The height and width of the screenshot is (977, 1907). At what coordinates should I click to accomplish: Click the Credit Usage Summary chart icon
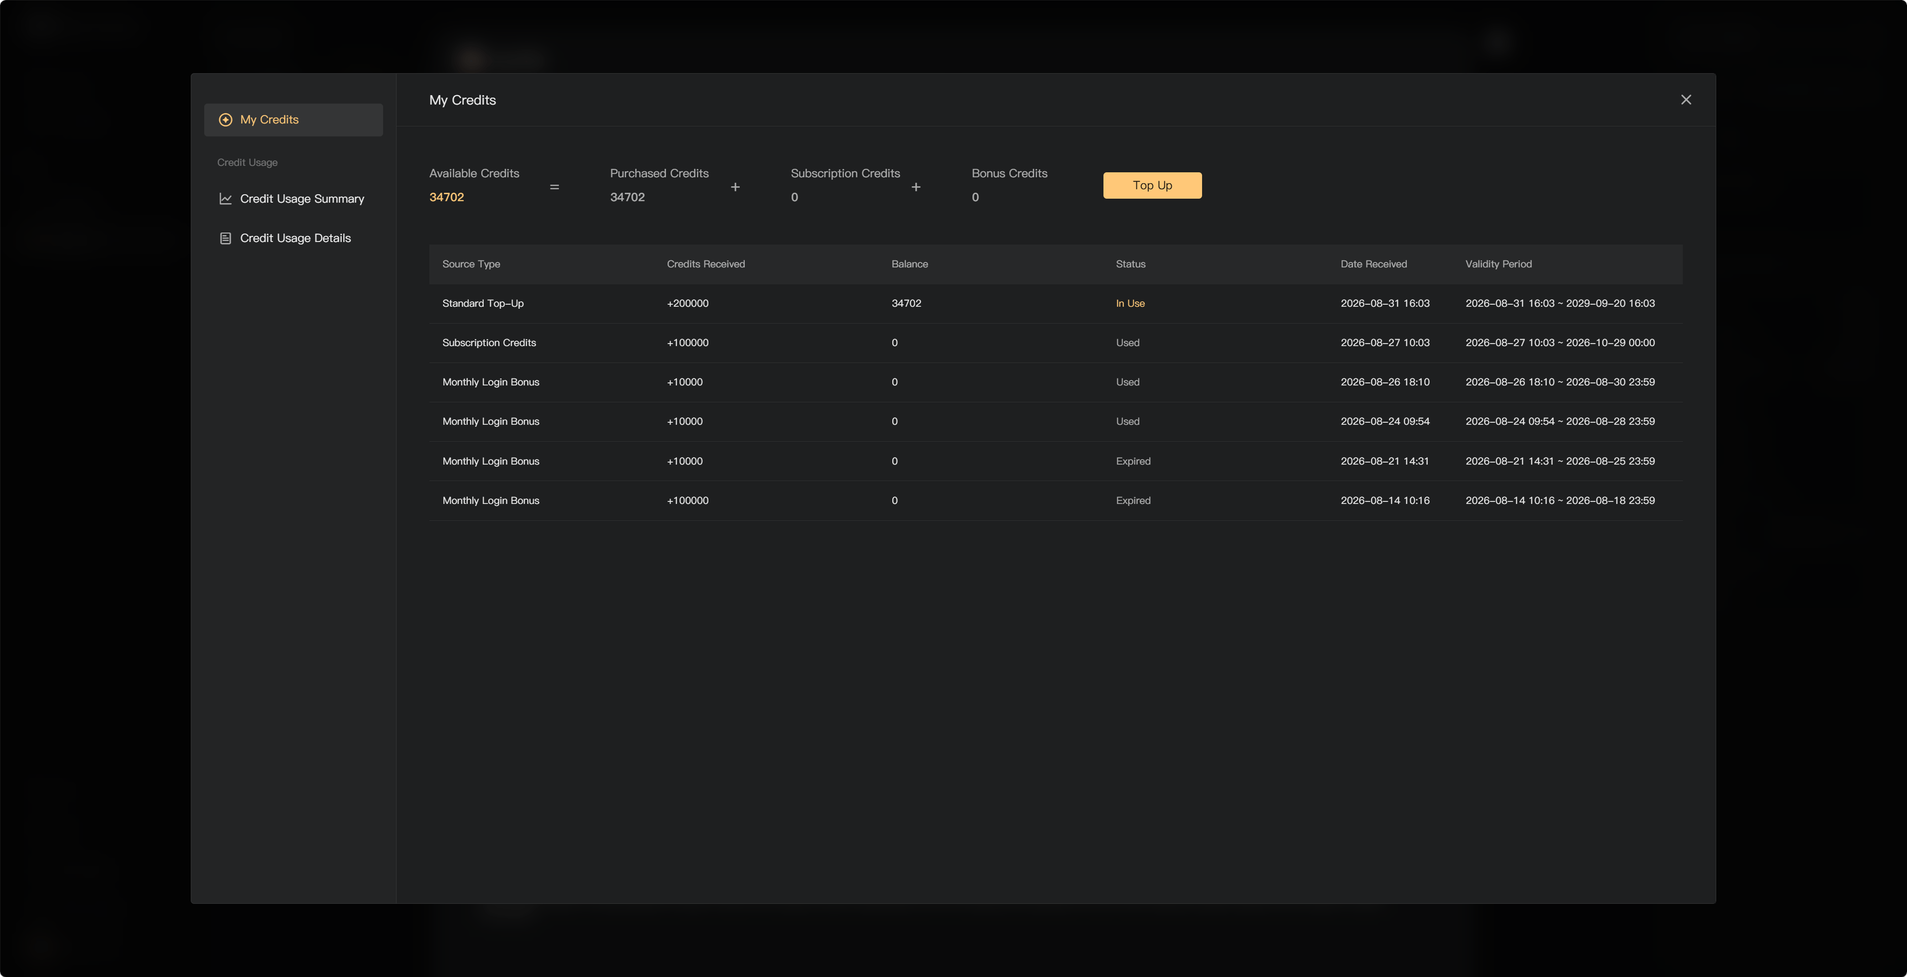(226, 199)
